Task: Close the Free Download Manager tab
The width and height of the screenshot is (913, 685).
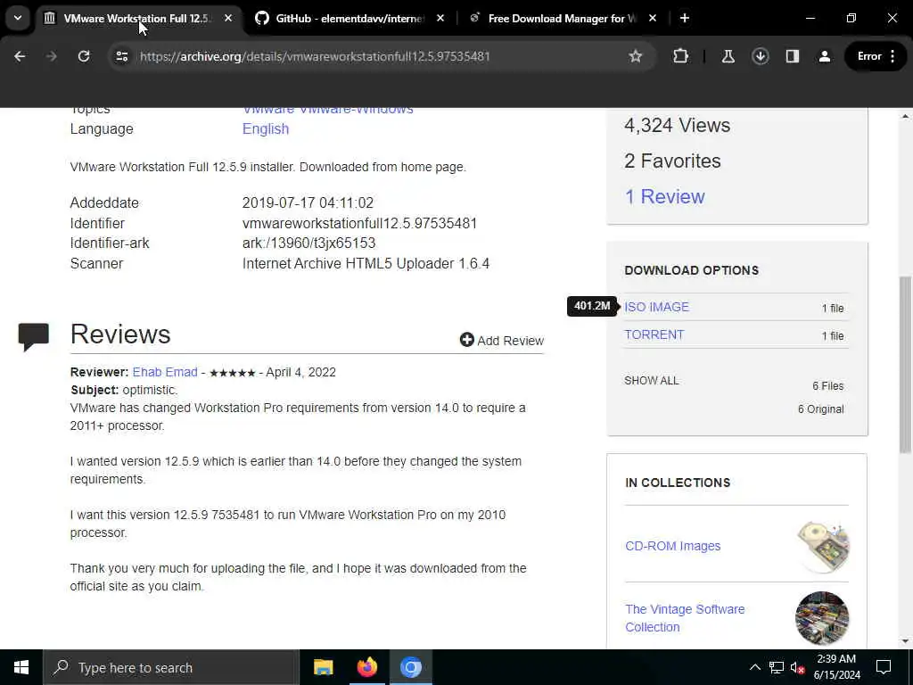Action: click(652, 19)
